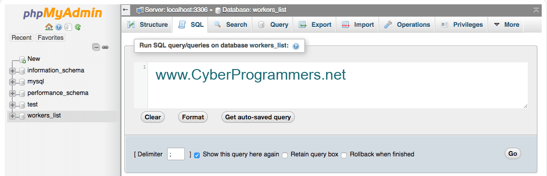Image resolution: width=547 pixels, height=176 pixels.
Task: Open the Query tab
Action: pos(272,25)
